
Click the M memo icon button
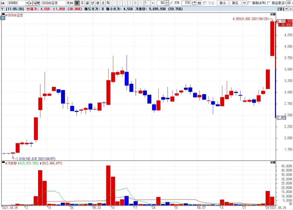71,3
